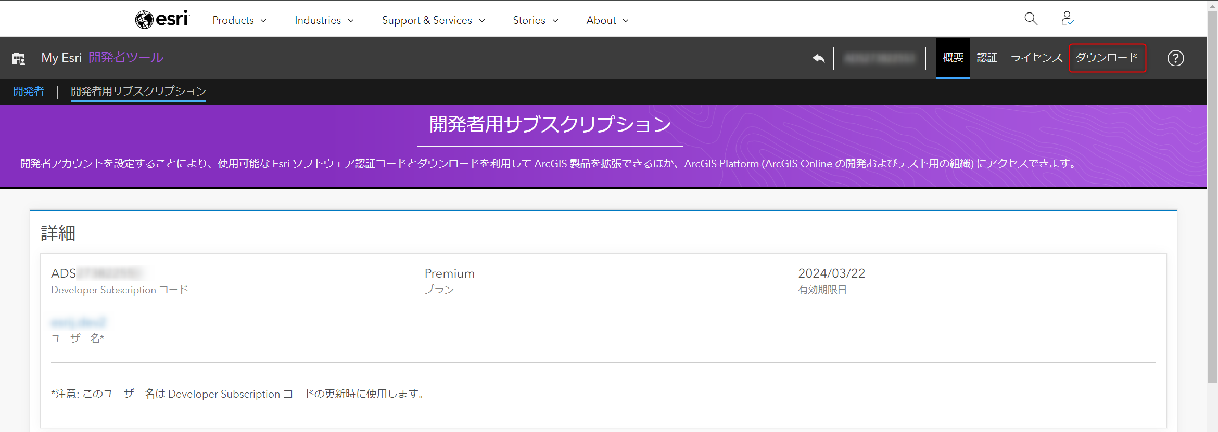This screenshot has height=432, width=1218.
Task: Click the Premium plan text
Action: 450,273
